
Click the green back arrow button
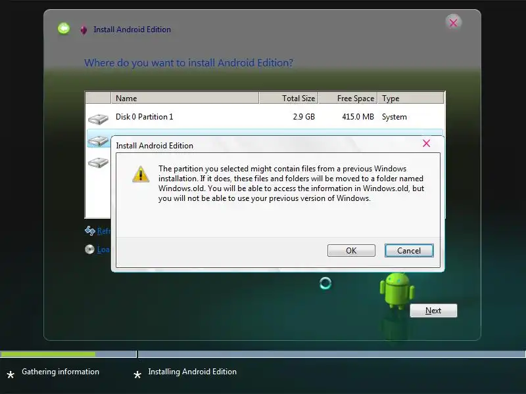(x=64, y=28)
